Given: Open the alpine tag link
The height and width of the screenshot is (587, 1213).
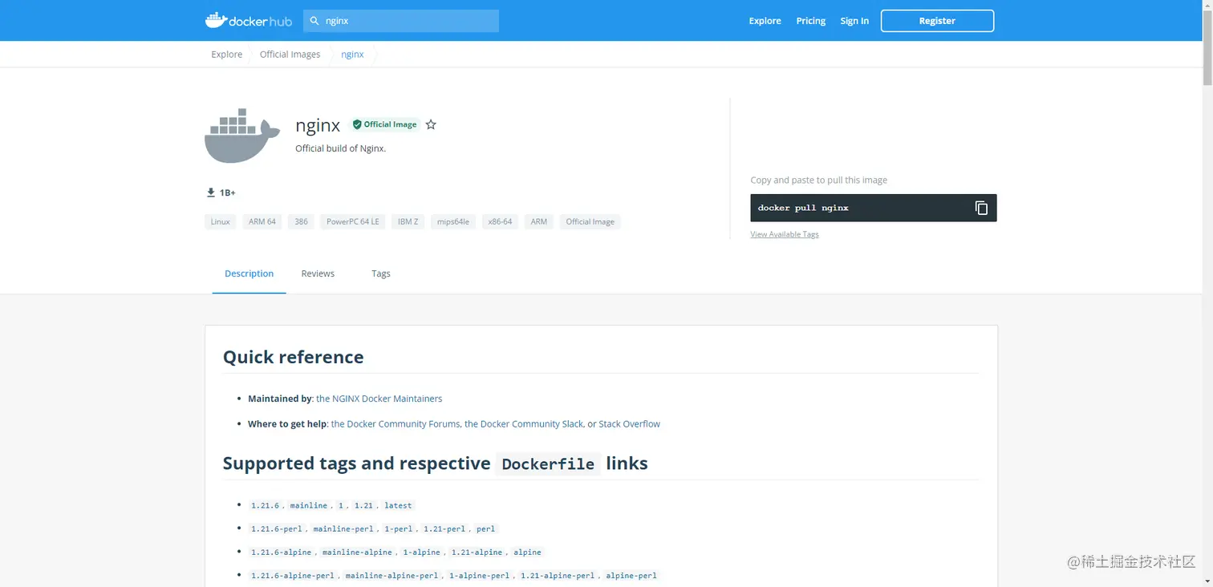Looking at the screenshot, I should point(528,552).
